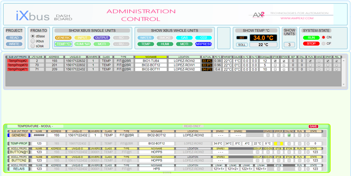
Task: Select the sDisk radio option
Action: (33, 46)
